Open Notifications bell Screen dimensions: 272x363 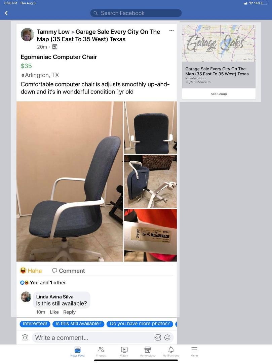[x=171, y=352]
